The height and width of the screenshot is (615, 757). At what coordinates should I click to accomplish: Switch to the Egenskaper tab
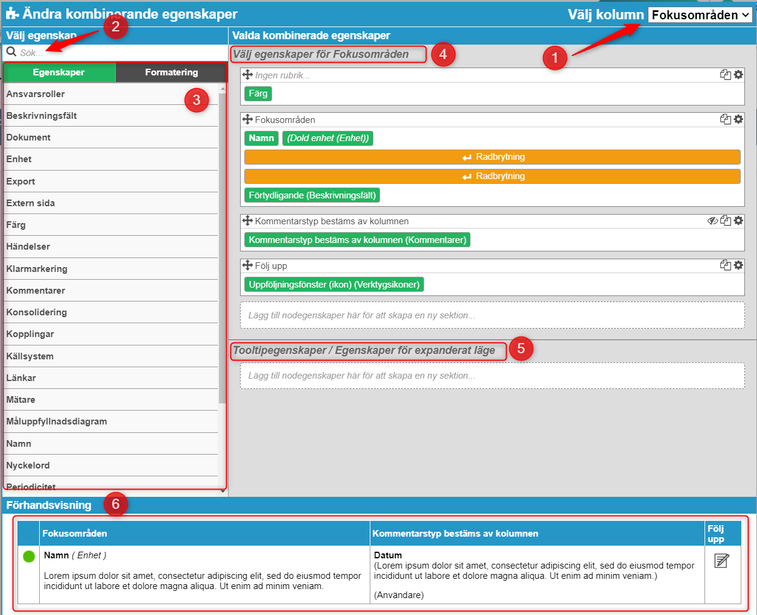(59, 72)
